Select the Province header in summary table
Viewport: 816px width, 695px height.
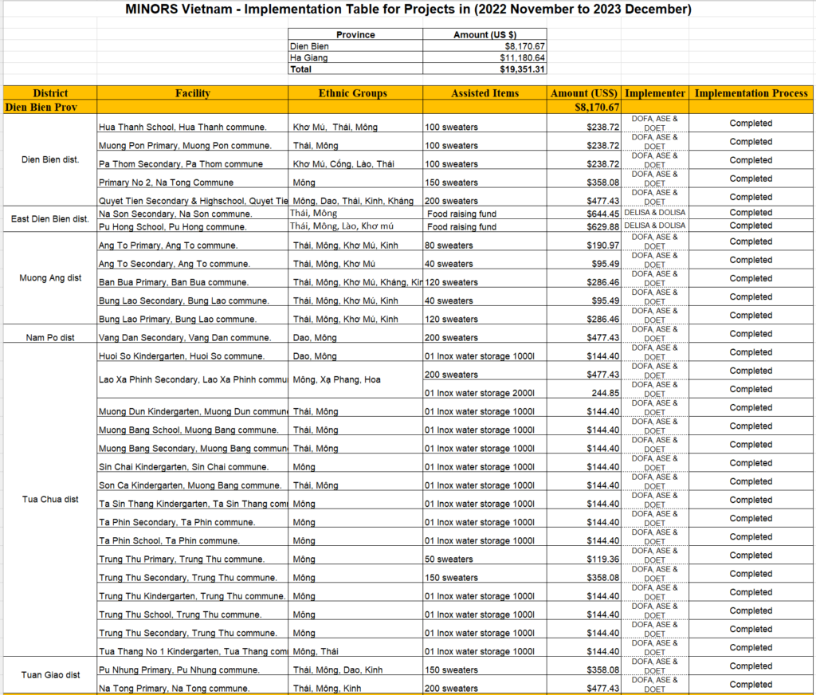(x=355, y=34)
